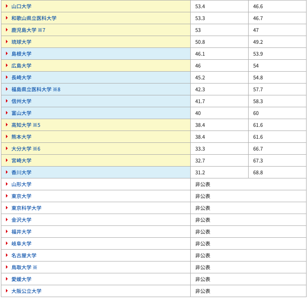Open the 島根大学 link
This screenshot has height=298, width=307.
(21, 54)
